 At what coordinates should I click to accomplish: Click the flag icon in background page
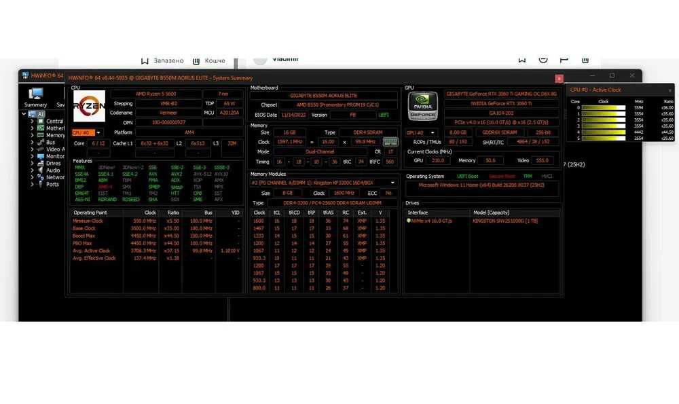[564, 60]
